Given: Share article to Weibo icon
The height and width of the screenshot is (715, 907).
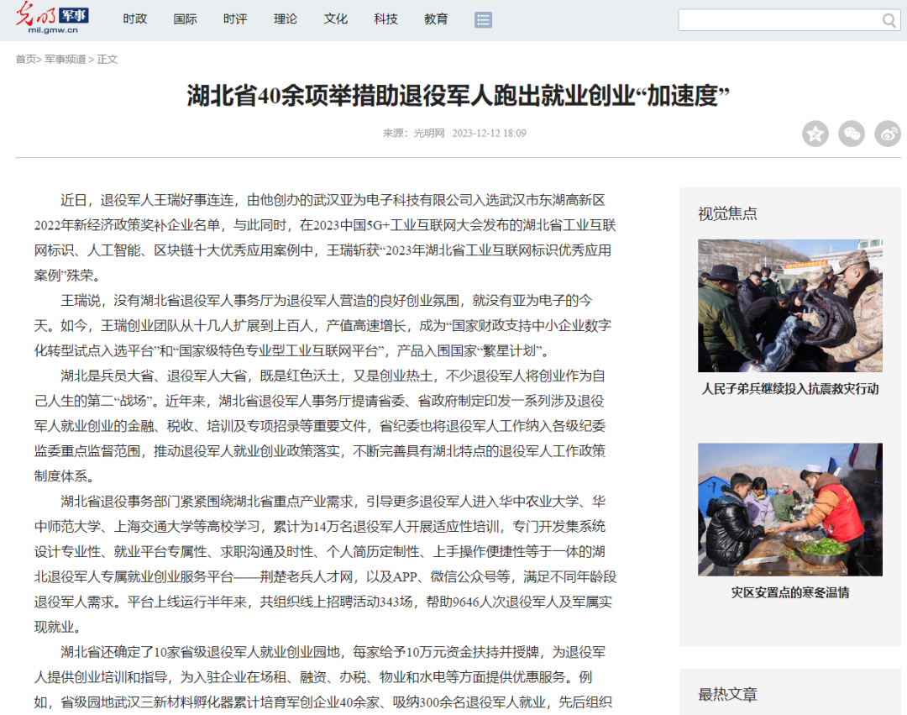Looking at the screenshot, I should 888,134.
